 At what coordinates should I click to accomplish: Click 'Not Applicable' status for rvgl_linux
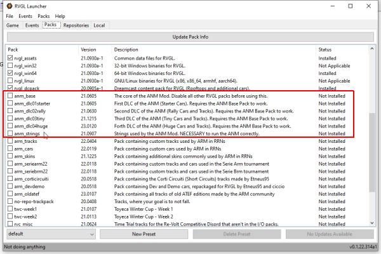coord(335,81)
